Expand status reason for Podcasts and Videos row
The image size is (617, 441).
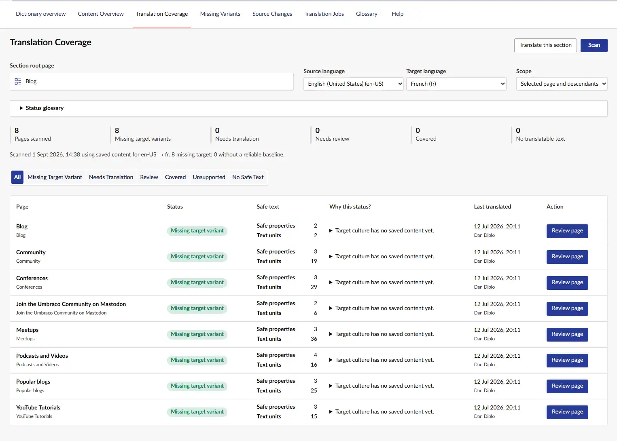(x=382, y=360)
